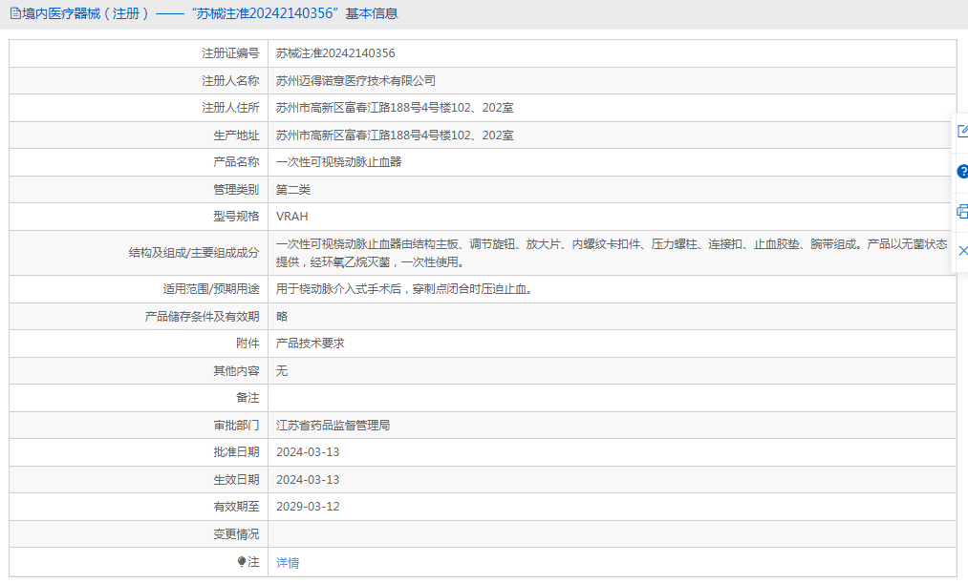
Task: Close the floating side panel with X
Action: [x=962, y=251]
